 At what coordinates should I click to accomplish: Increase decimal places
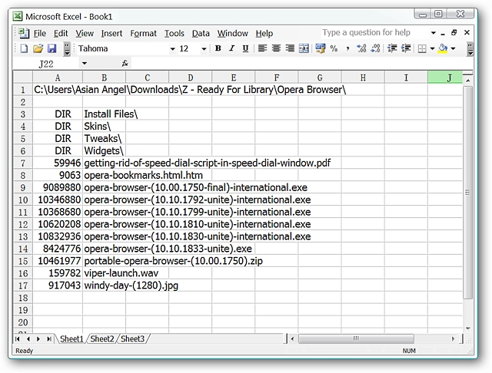click(361, 48)
